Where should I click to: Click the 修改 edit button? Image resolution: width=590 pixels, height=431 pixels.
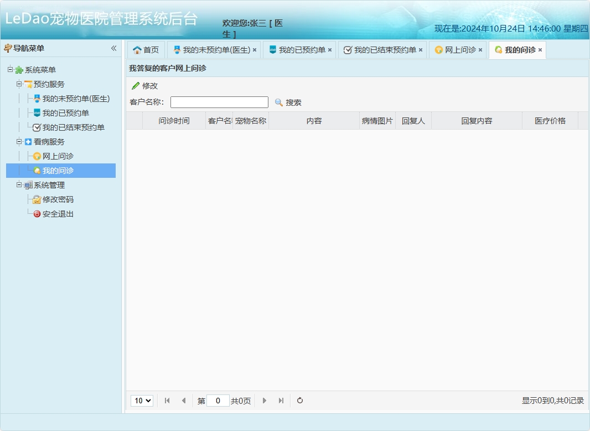144,86
